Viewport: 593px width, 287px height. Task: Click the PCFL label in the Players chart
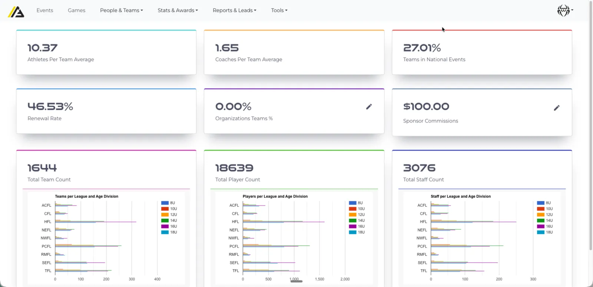(x=234, y=246)
